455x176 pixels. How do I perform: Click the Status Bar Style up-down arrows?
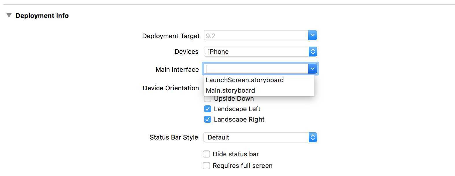[312, 137]
